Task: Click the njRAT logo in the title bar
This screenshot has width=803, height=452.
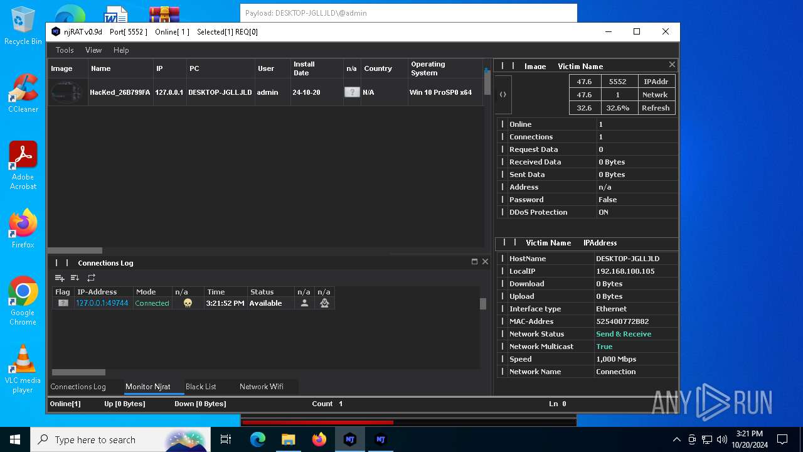Action: (56, 31)
